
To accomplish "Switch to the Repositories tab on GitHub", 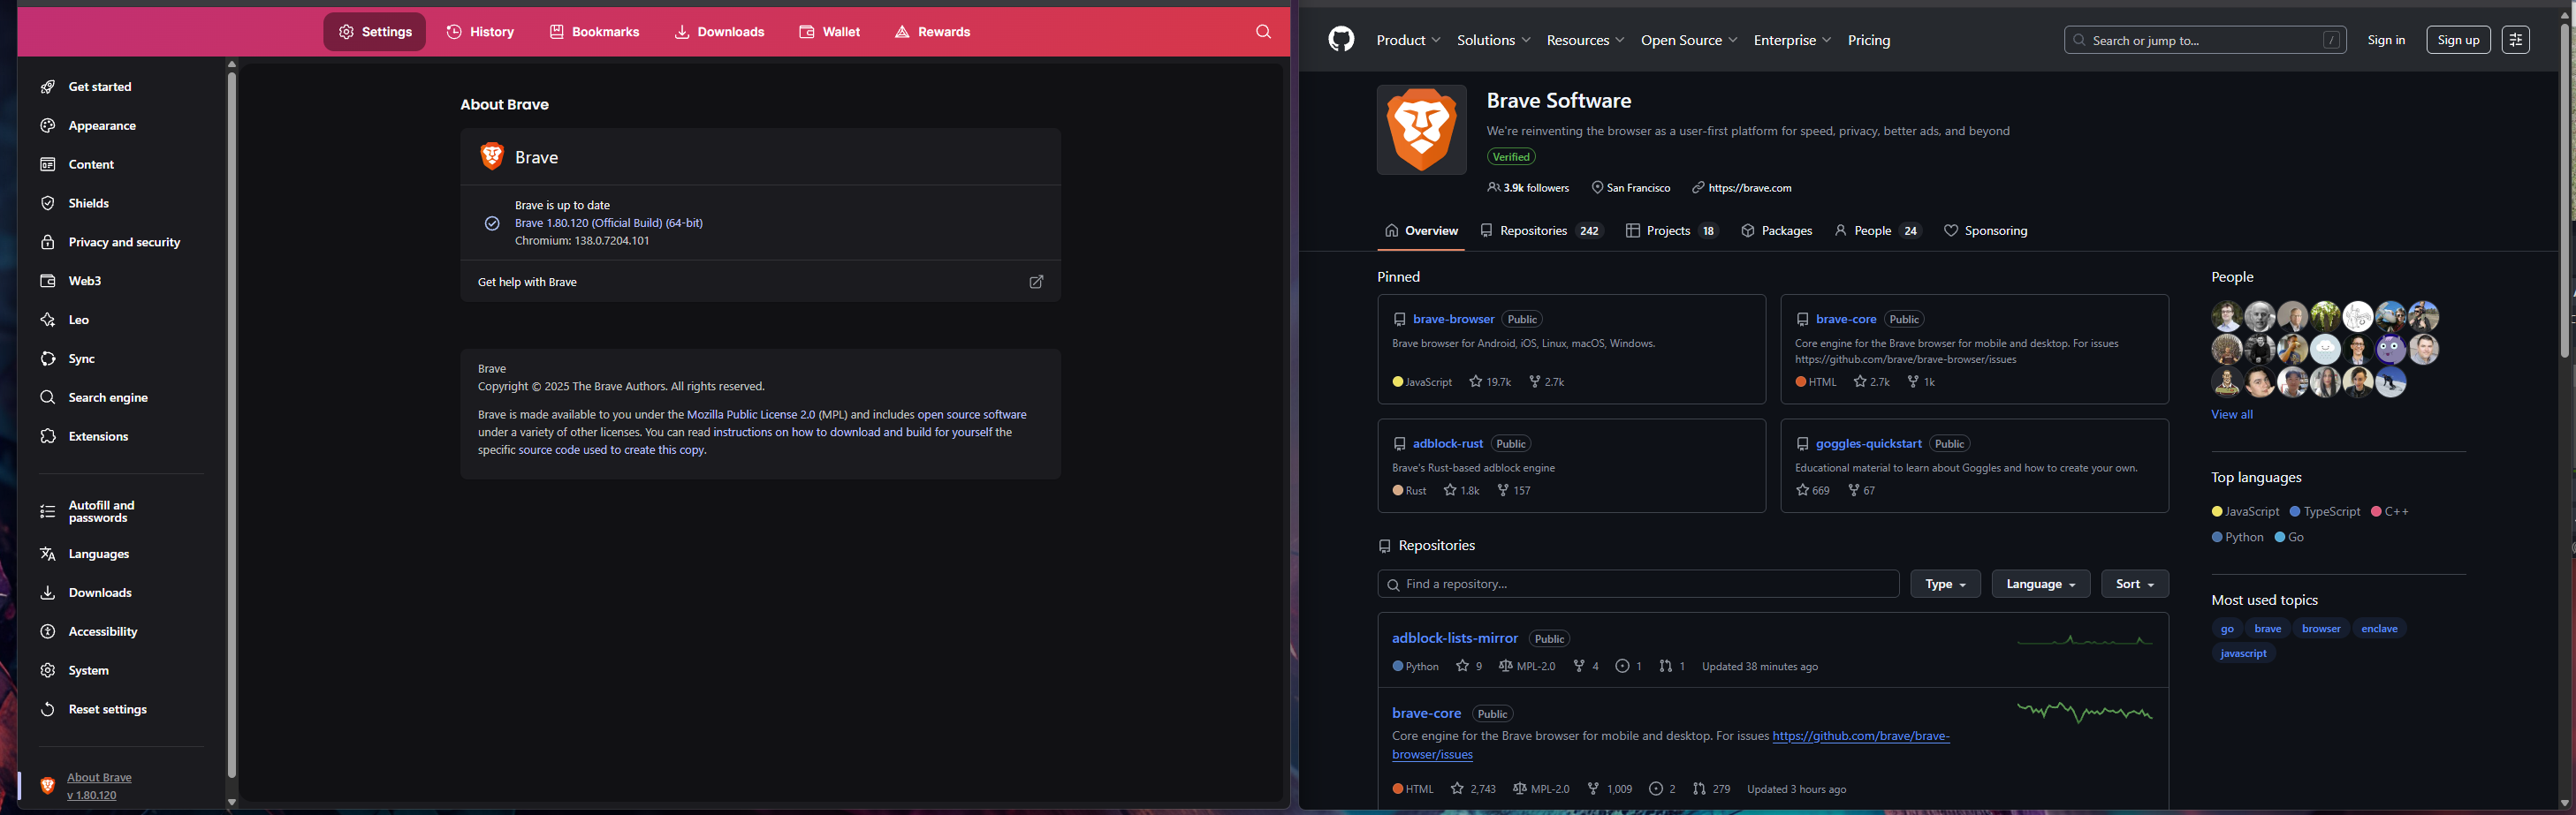I will [x=1541, y=230].
